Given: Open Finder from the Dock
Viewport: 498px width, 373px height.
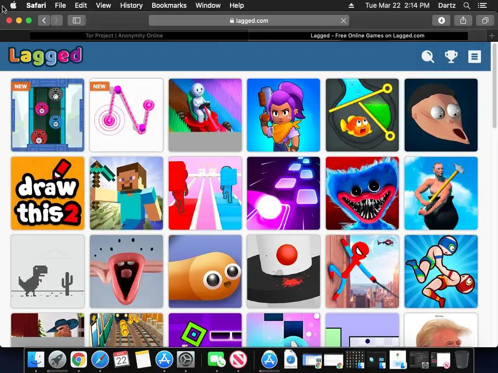Looking at the screenshot, I should tap(36, 360).
